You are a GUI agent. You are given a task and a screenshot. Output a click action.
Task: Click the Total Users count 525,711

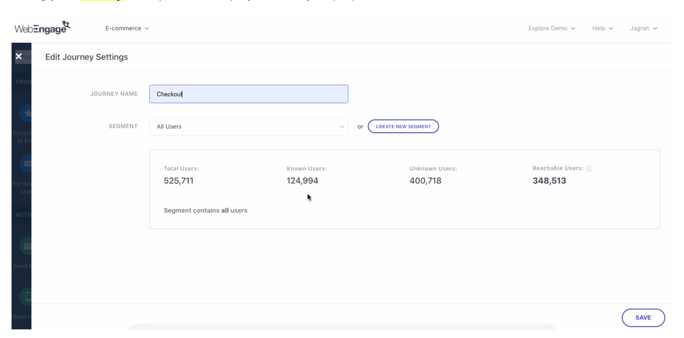[178, 181]
